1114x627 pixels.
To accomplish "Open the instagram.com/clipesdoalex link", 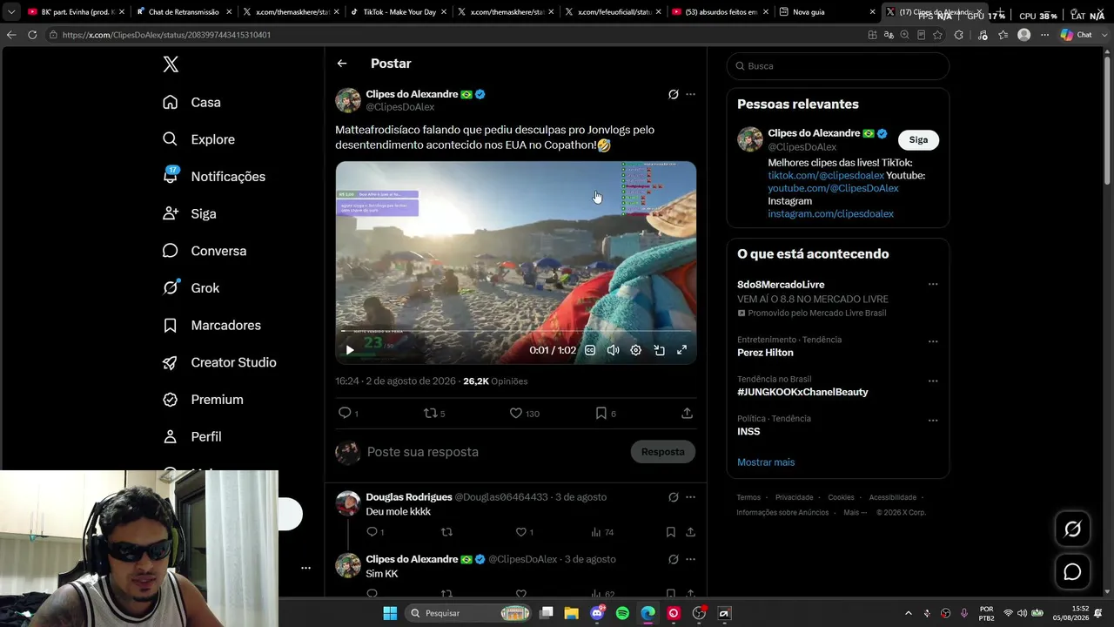I will tap(830, 213).
